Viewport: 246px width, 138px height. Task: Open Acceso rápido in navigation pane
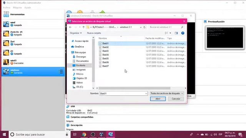(x=80, y=41)
